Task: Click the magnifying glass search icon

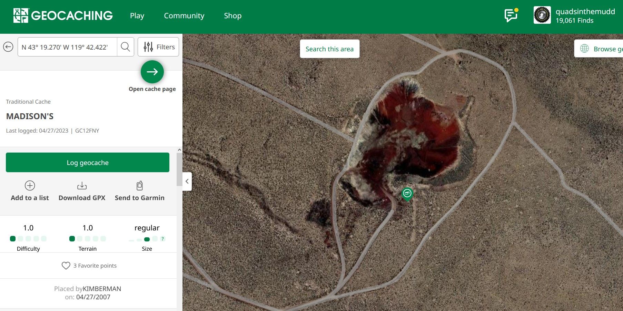Action: [126, 47]
